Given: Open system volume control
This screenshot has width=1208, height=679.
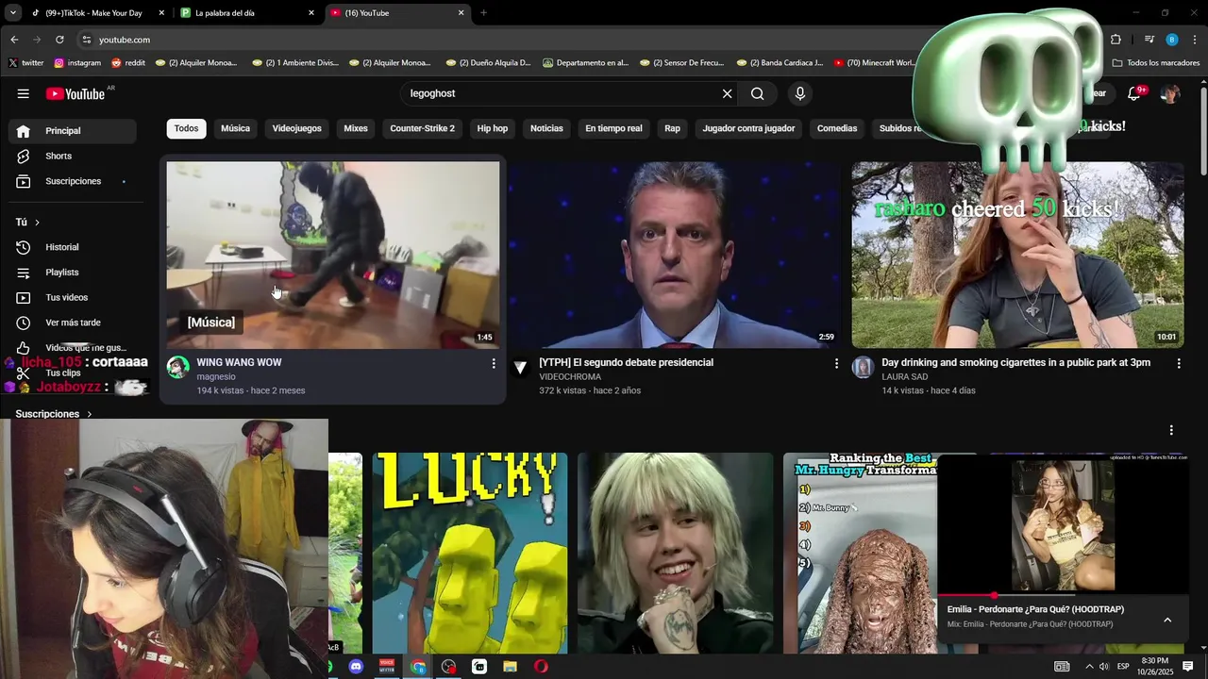Looking at the screenshot, I should (1104, 667).
